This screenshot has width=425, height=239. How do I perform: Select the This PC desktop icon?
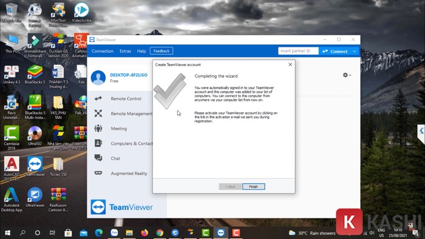(x=11, y=44)
